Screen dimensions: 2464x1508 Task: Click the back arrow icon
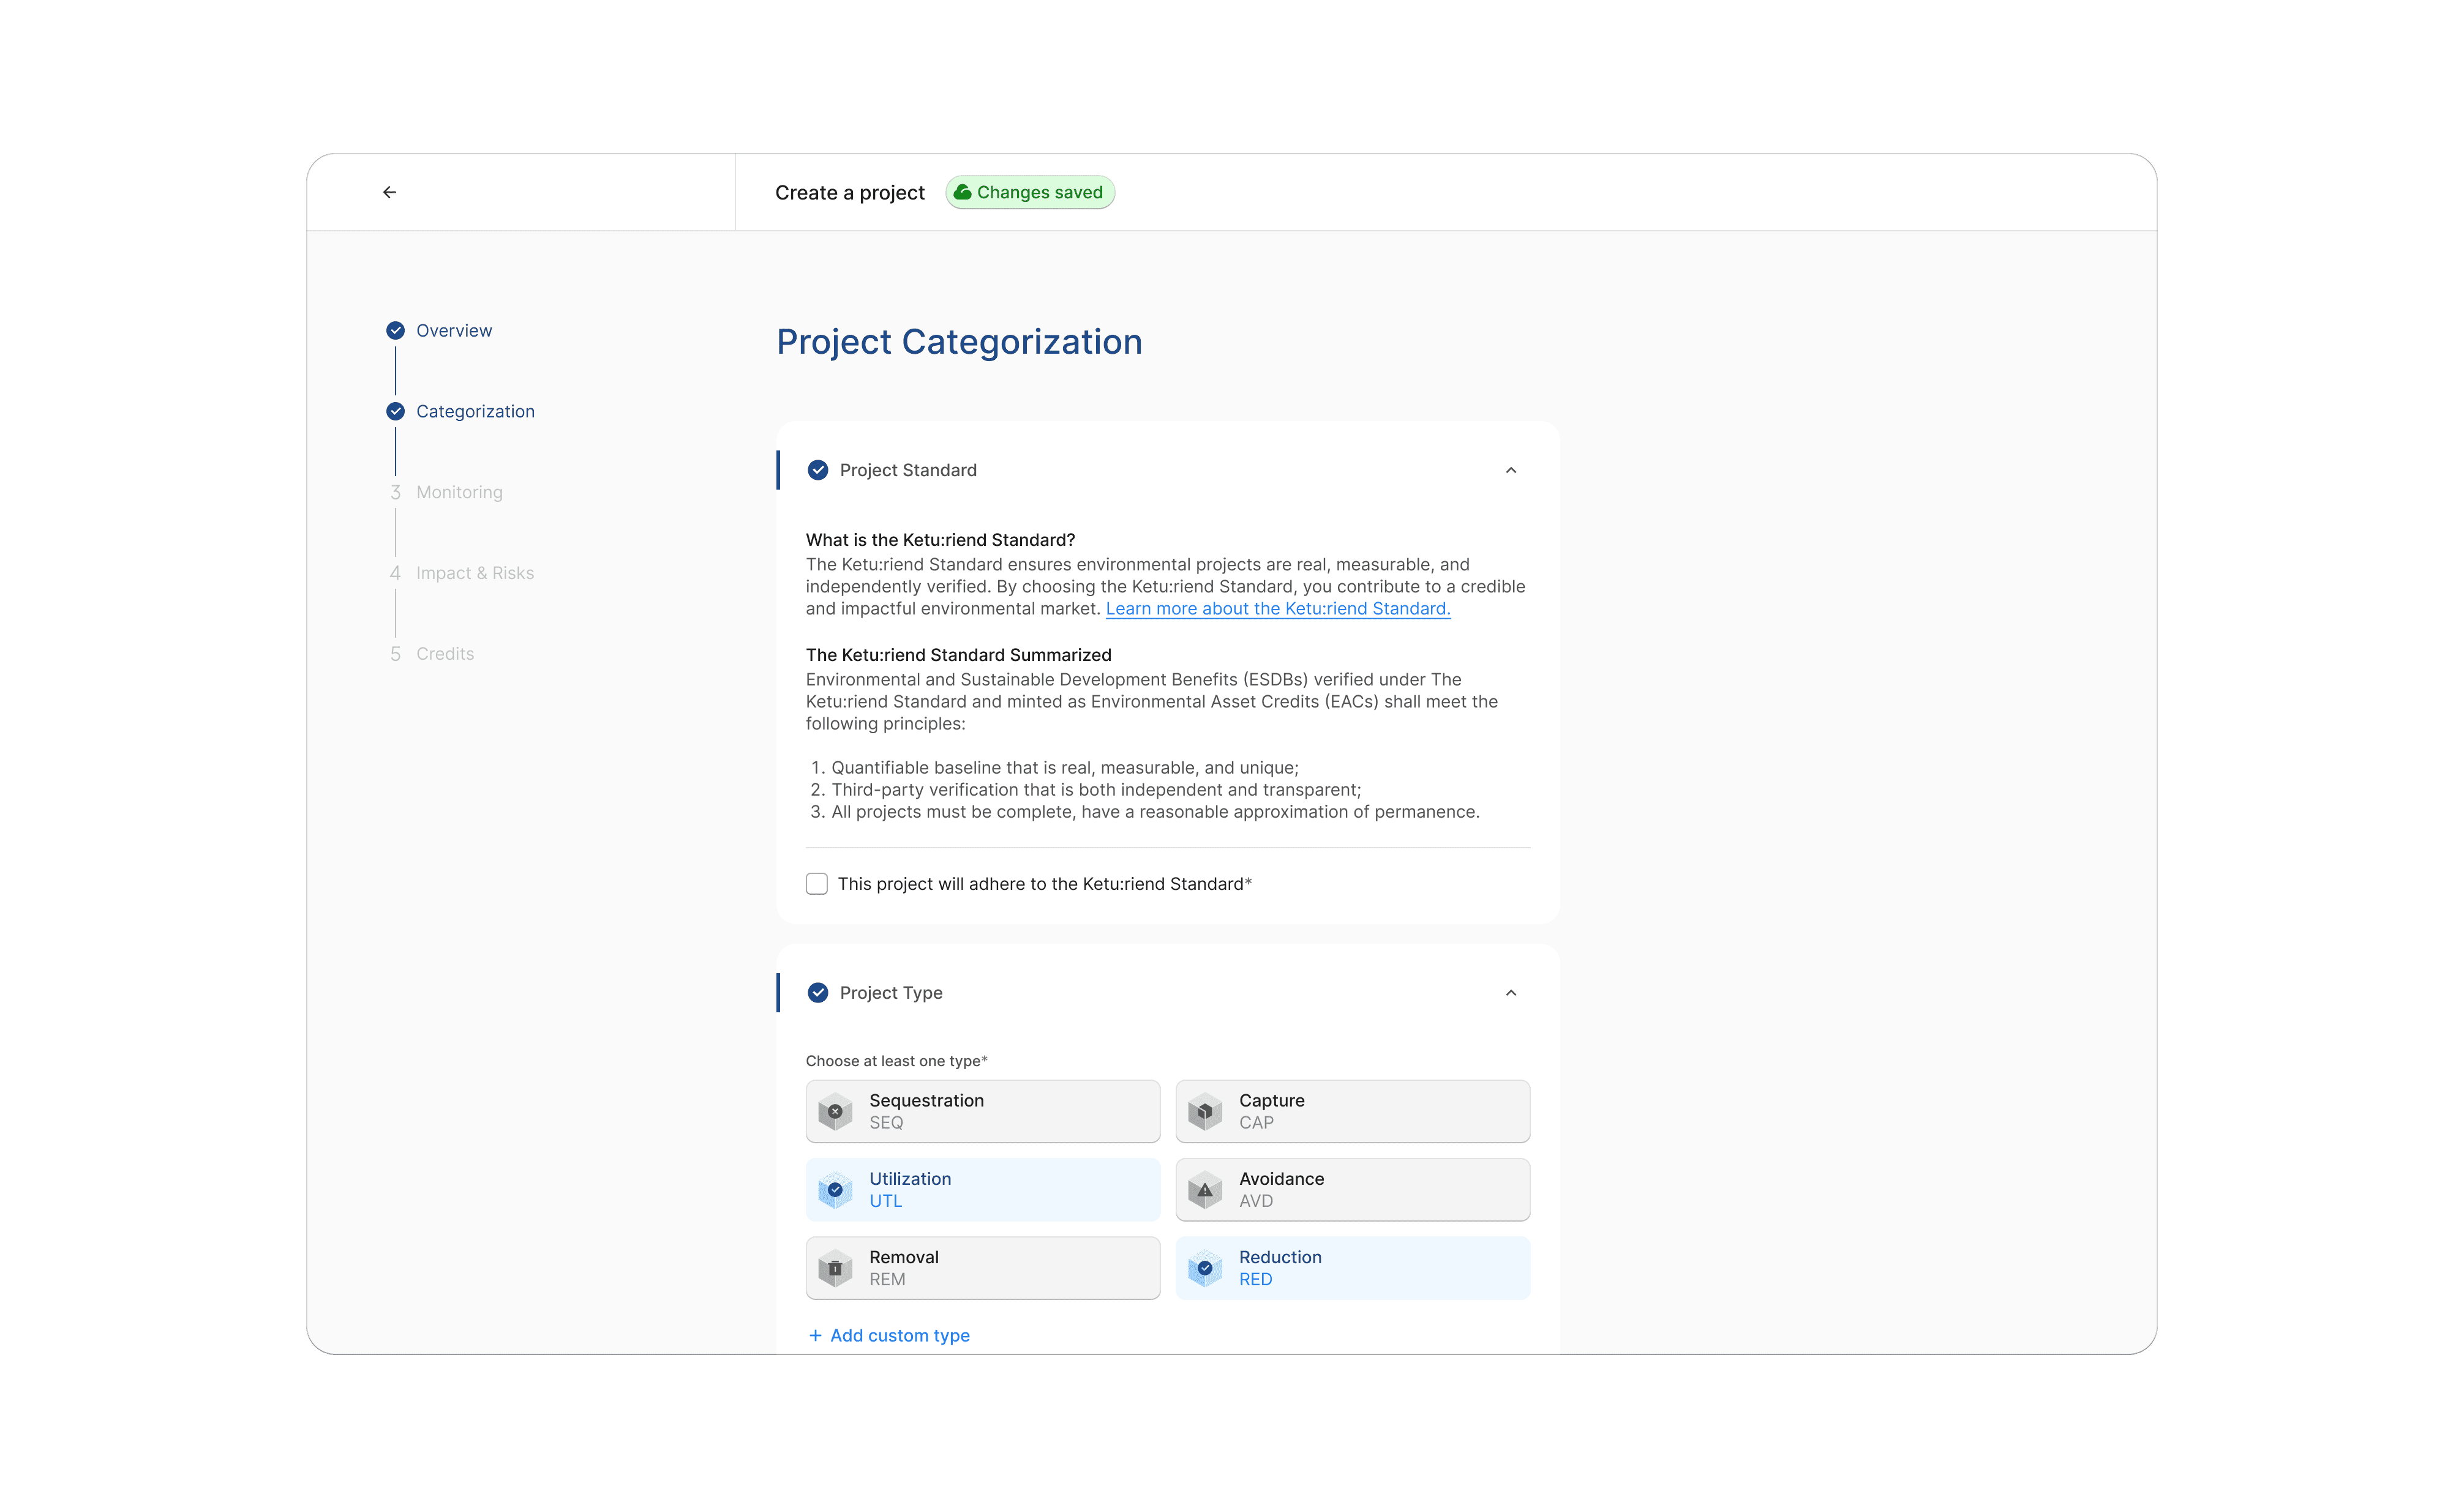click(x=389, y=192)
